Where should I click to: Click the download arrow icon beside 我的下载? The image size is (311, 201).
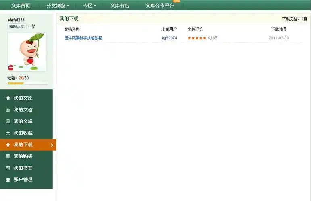click(8, 145)
